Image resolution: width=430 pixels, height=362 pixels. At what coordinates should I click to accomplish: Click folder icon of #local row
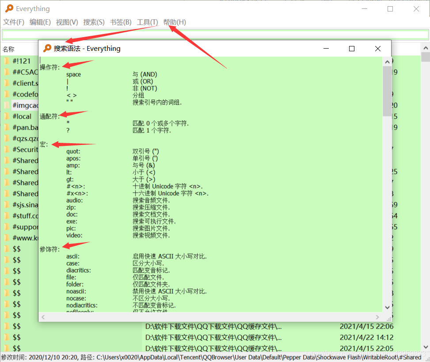coord(7,116)
